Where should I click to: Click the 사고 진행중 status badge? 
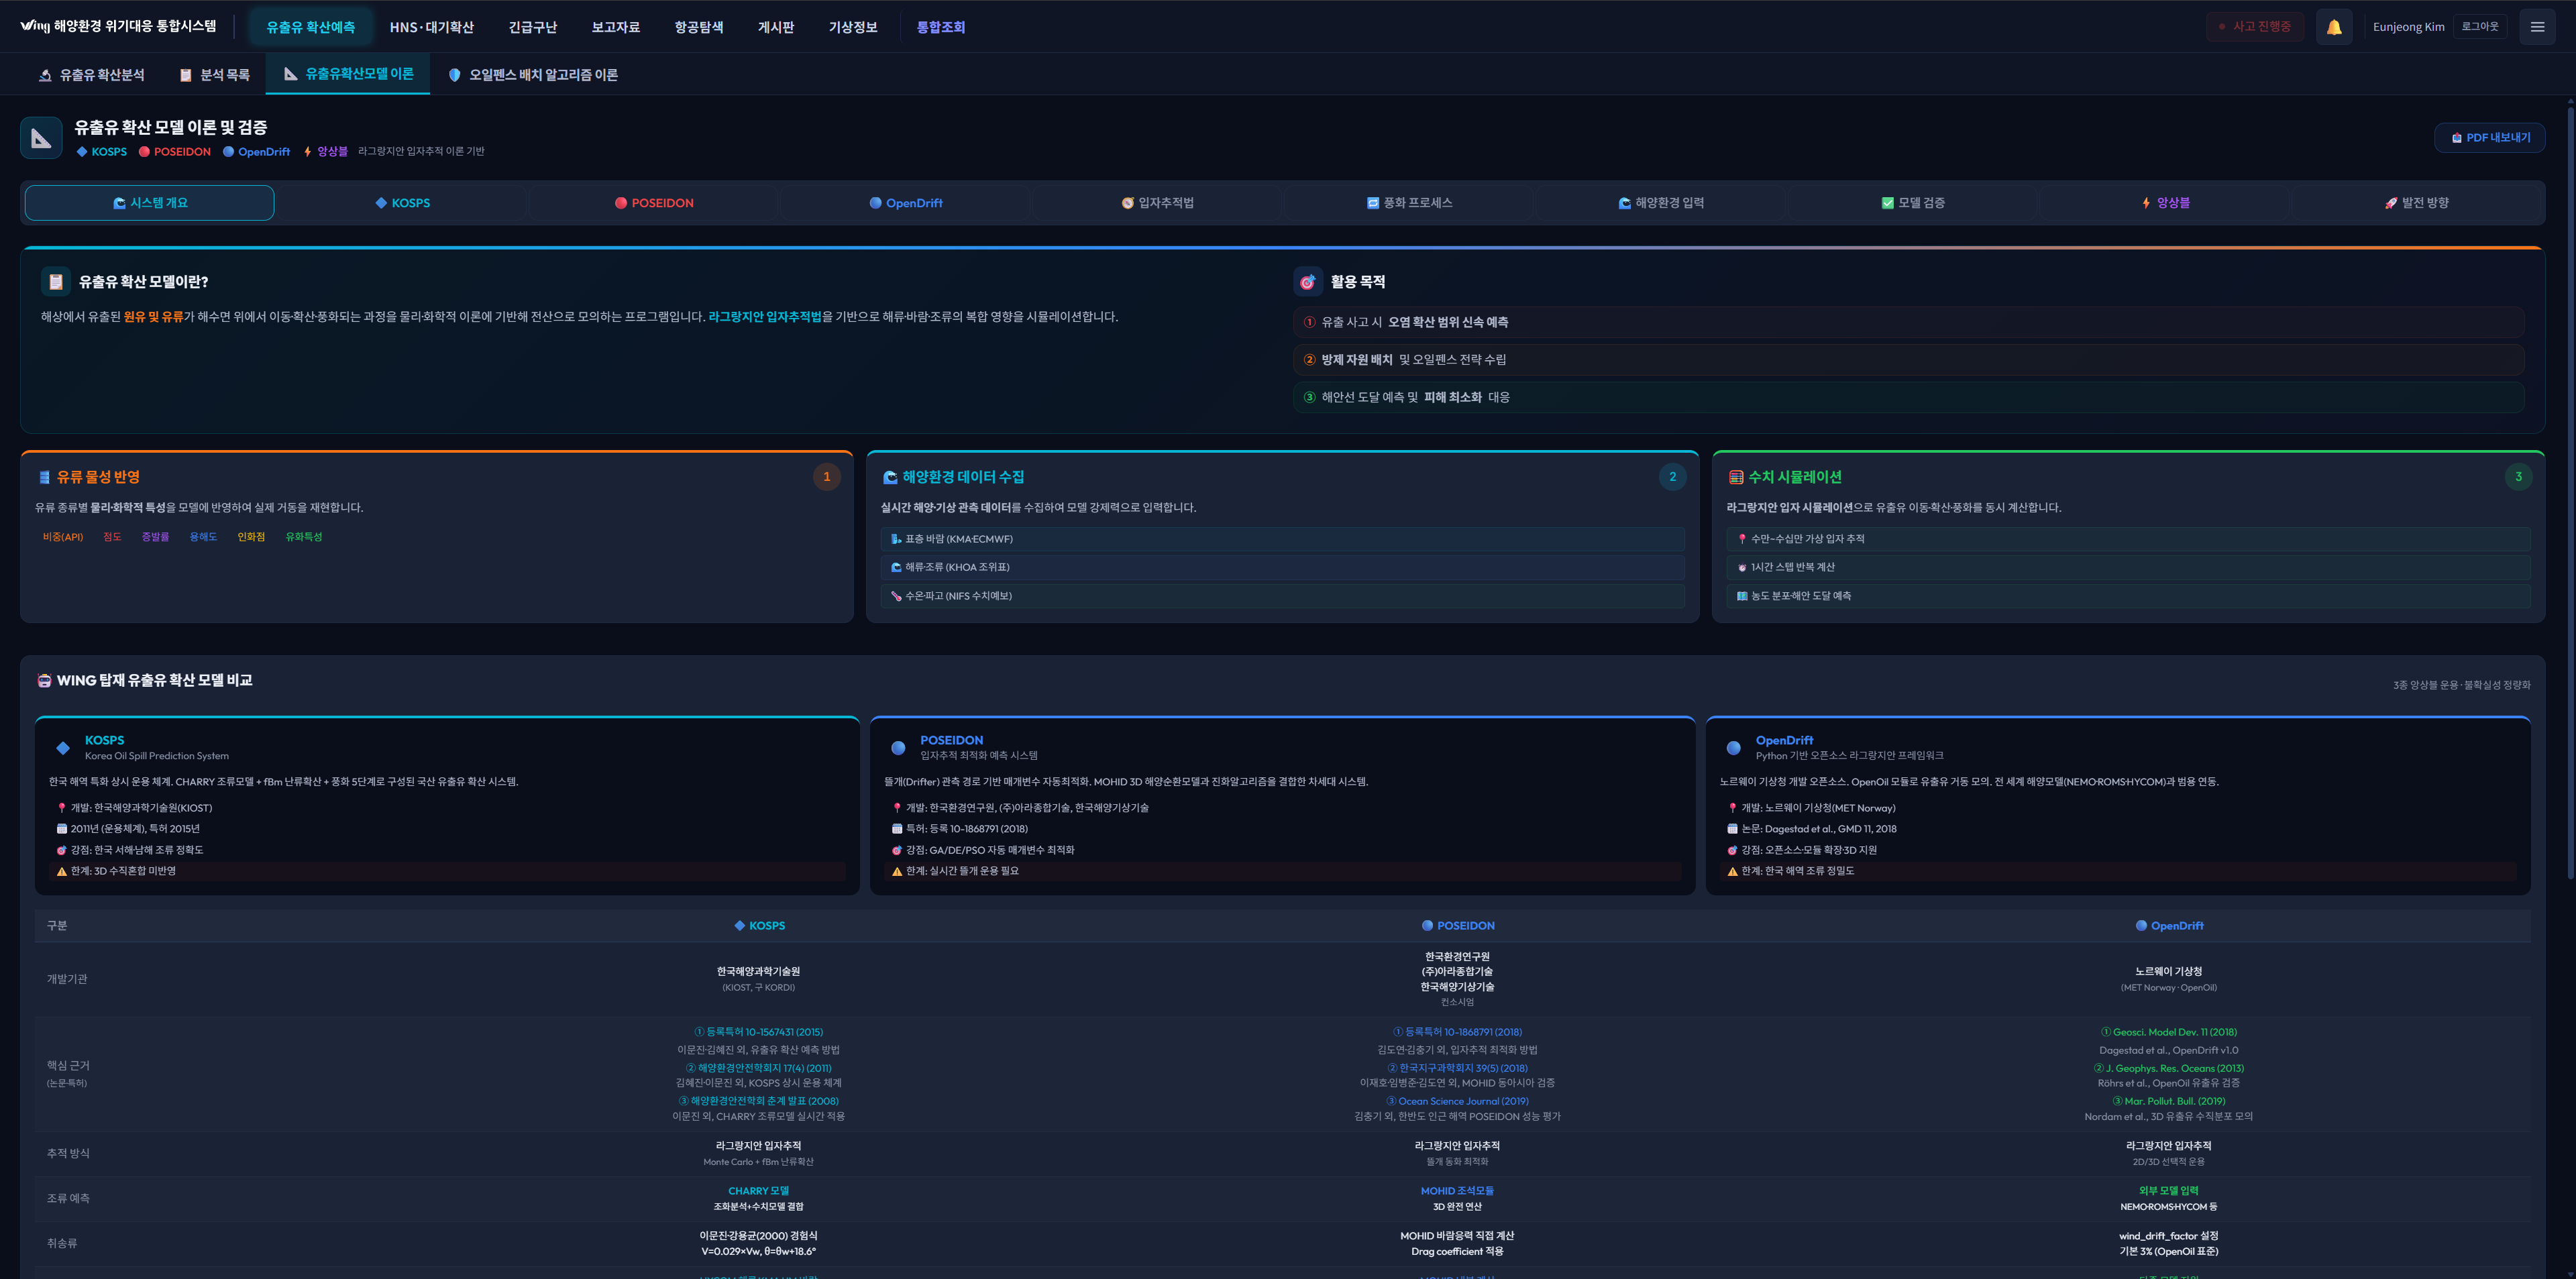[2254, 27]
